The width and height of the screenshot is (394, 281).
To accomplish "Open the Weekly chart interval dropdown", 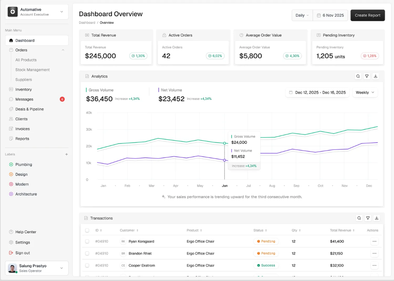I will pos(365,93).
